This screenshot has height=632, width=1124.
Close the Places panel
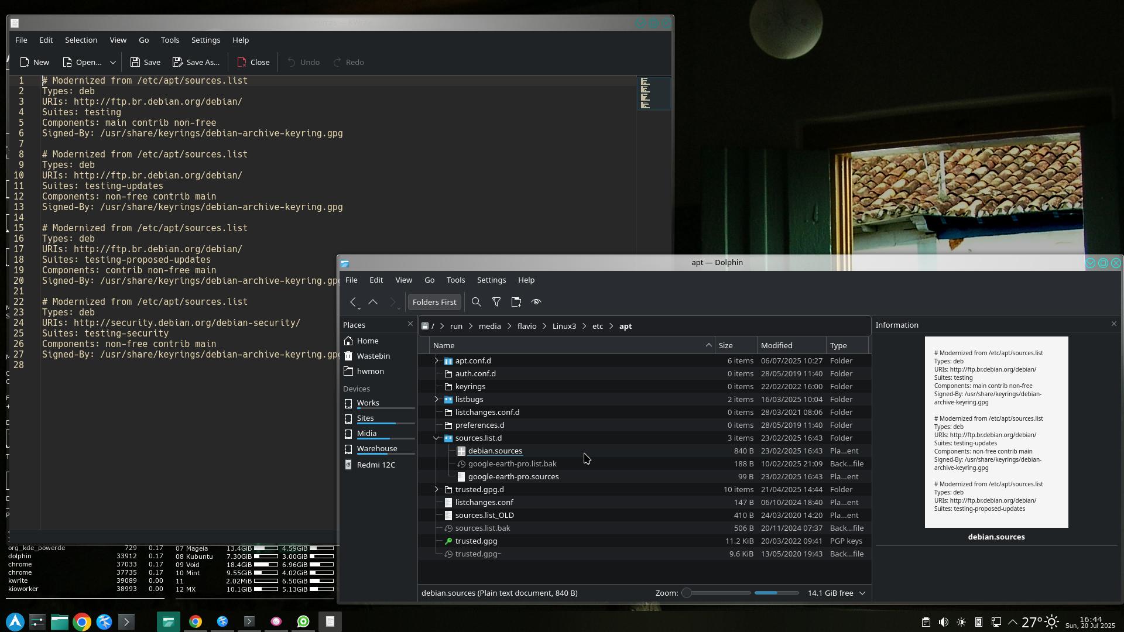tap(410, 324)
